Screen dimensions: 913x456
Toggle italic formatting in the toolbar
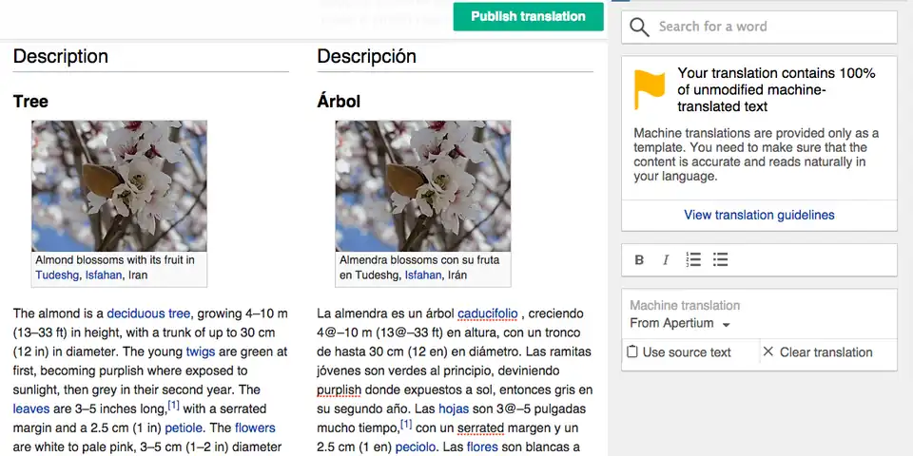click(666, 260)
